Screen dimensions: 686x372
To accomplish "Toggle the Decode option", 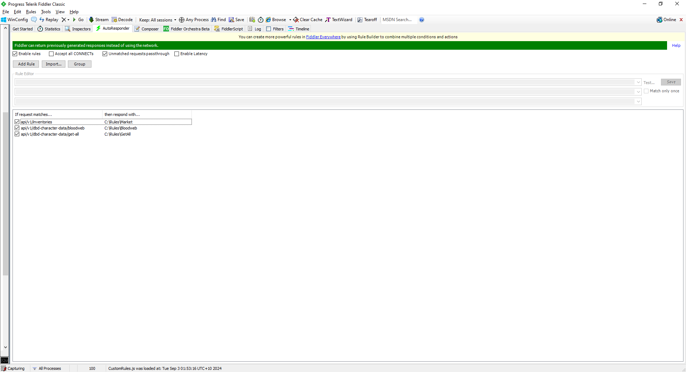I will [x=122, y=20].
